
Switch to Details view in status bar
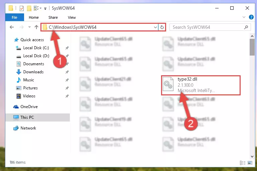tap(243, 163)
